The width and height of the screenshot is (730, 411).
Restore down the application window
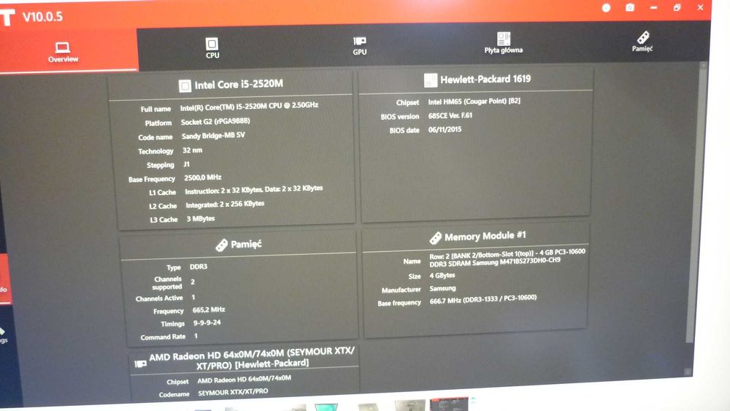[677, 7]
